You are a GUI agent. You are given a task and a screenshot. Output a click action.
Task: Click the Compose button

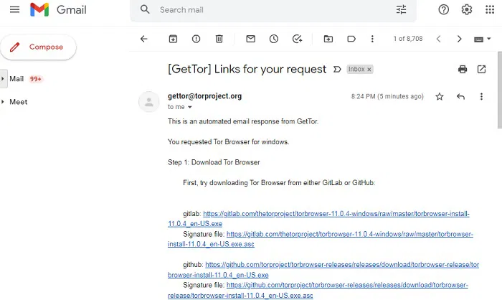(x=38, y=47)
